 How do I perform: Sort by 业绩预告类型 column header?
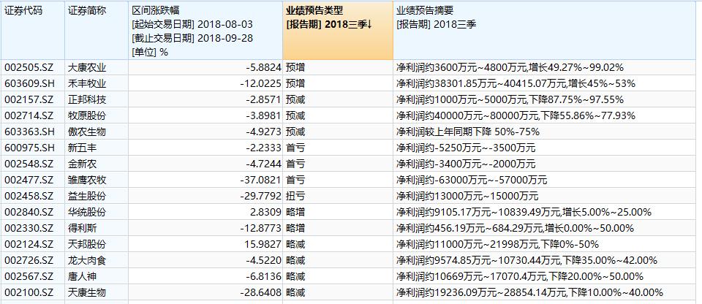point(338,31)
